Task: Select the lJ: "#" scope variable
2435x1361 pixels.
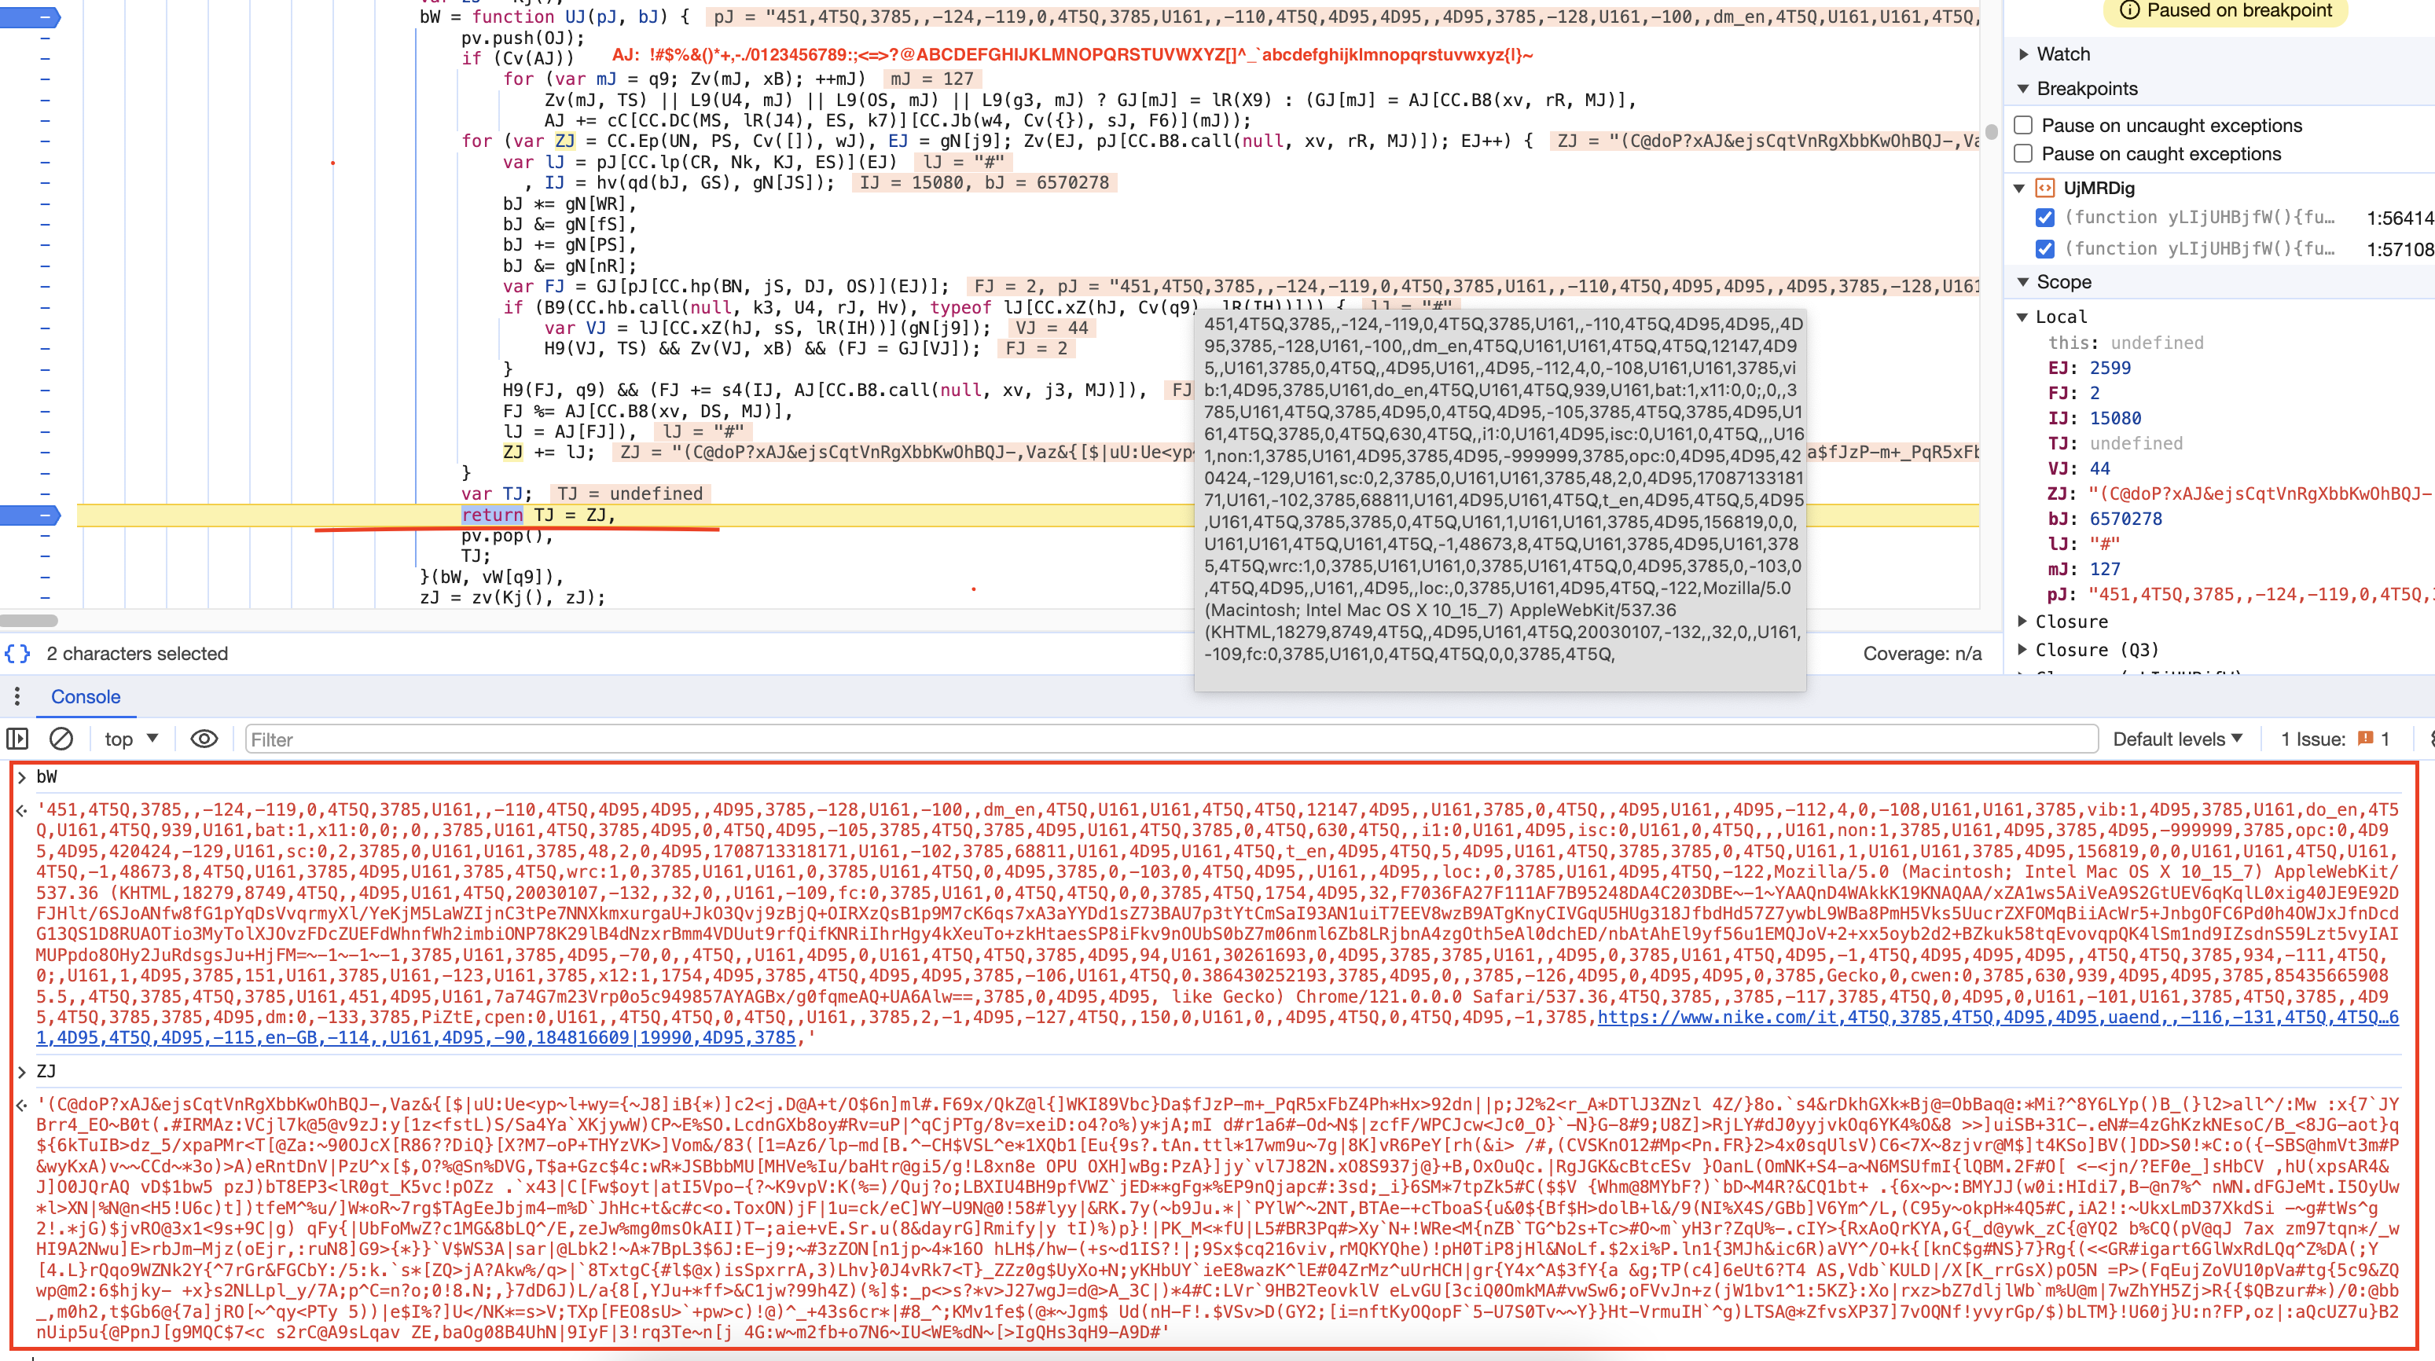Action: [2084, 544]
